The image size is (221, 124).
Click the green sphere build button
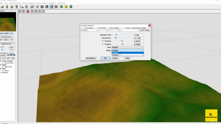coord(61,7)
